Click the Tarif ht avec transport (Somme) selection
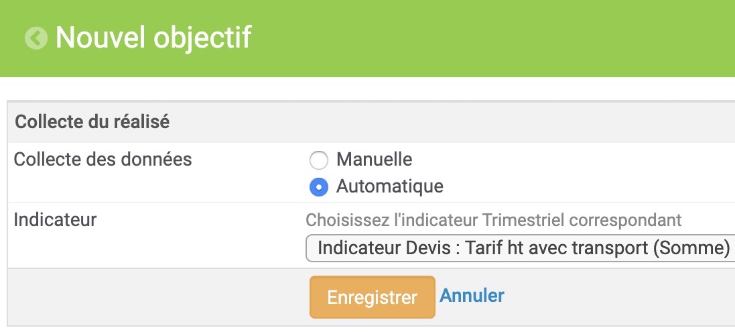The image size is (735, 332). (598, 248)
